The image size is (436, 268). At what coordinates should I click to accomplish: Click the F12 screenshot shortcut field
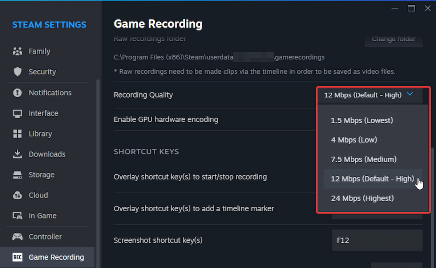[377, 240]
